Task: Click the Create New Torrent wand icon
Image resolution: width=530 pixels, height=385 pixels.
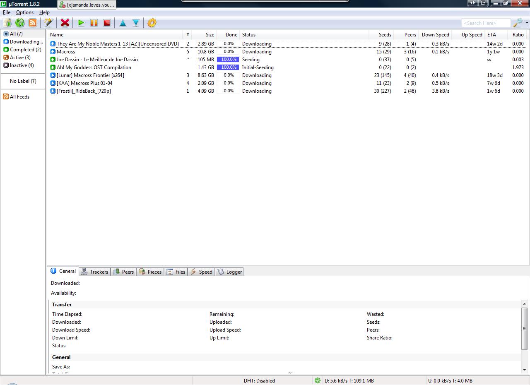Action: (49, 23)
